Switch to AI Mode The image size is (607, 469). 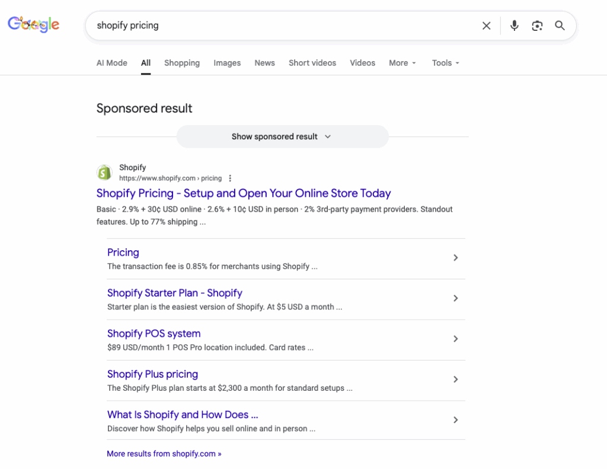click(x=111, y=63)
